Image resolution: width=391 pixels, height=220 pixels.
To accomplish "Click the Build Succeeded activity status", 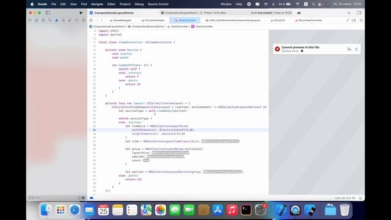I will (271, 13).
